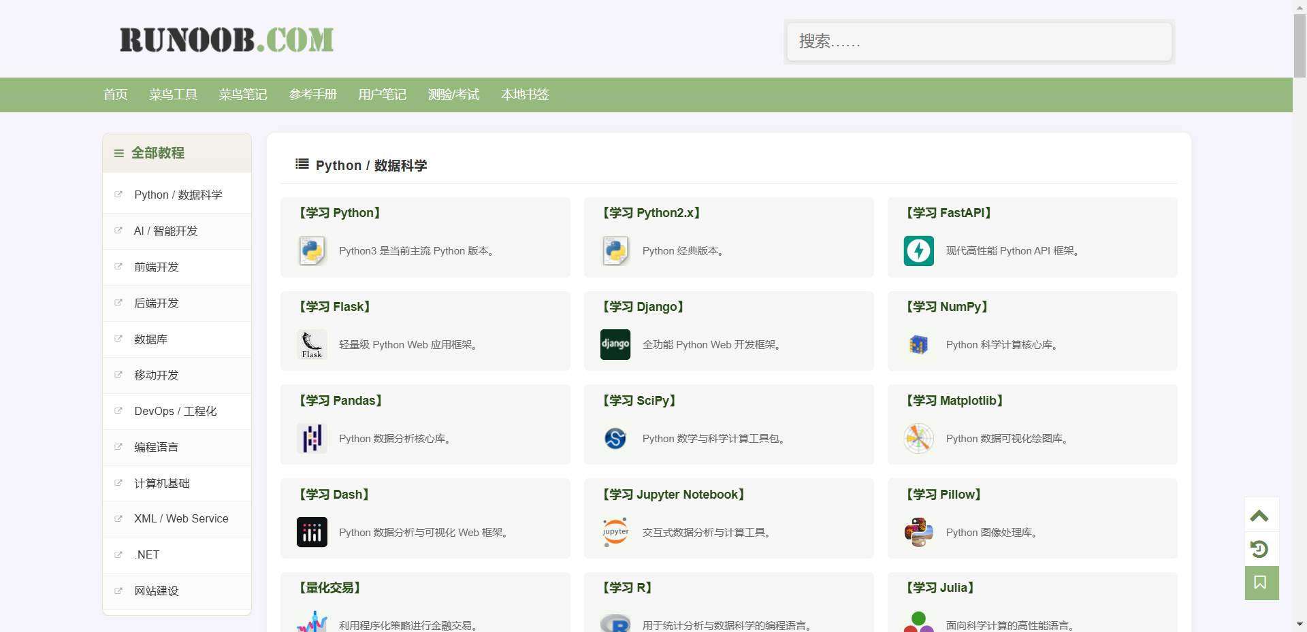Click the SciPy logo icon

615,439
